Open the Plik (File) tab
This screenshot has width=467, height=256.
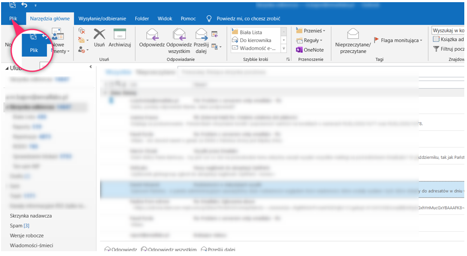tap(13, 18)
